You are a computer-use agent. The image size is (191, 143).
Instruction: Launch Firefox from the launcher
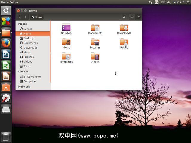pyautogui.click(x=6, y=43)
